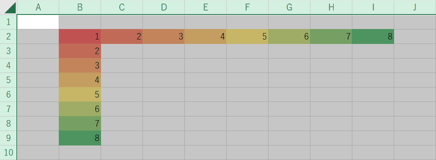Select column B header
The image size is (436, 160).
click(x=80, y=7)
